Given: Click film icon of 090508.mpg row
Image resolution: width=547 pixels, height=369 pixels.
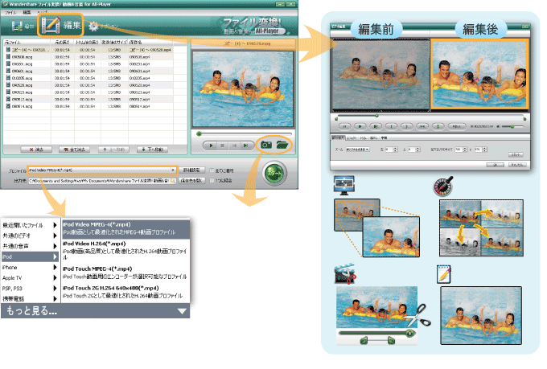Looking at the screenshot, I should pos(8,57).
